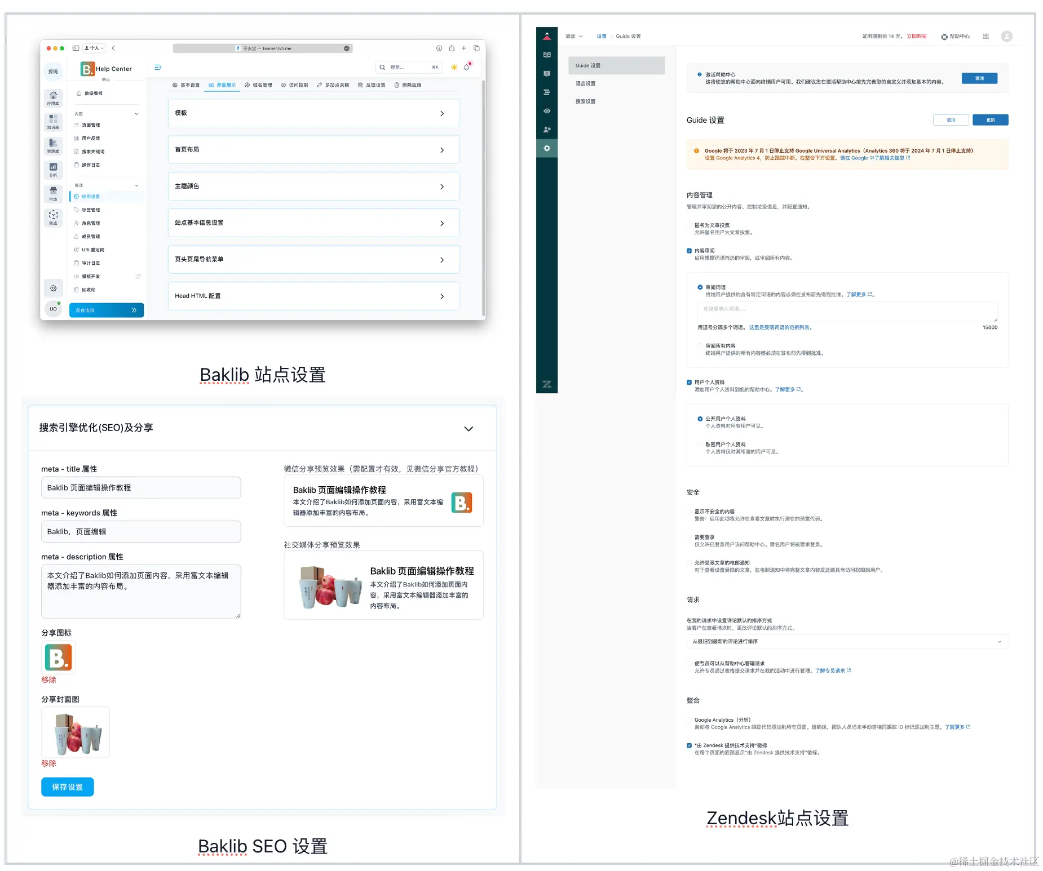The height and width of the screenshot is (871, 1043).
Task: Select the 审阅词语 radio option
Action: (700, 287)
